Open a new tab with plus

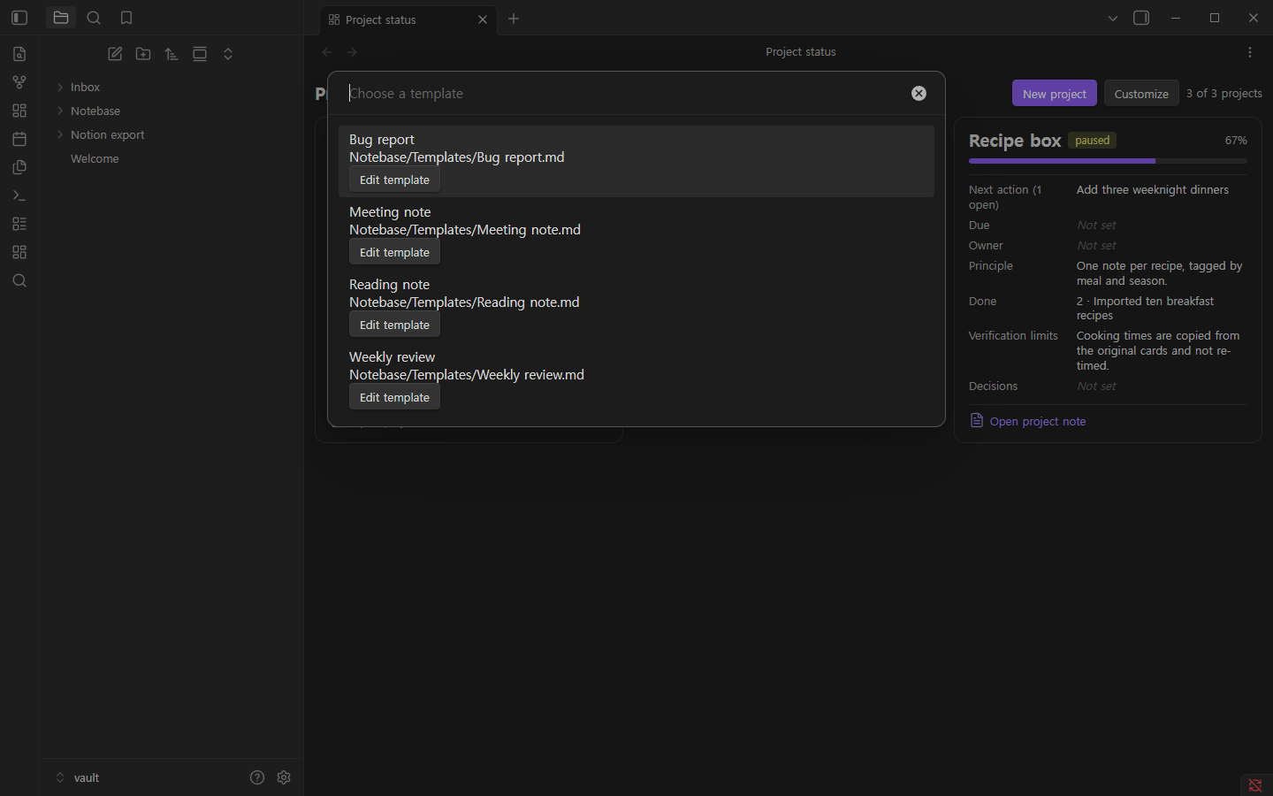(514, 19)
